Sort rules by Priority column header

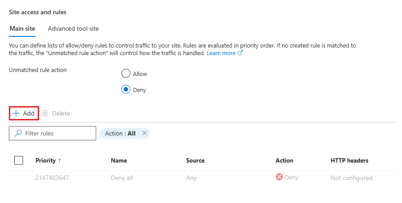pyautogui.click(x=46, y=161)
